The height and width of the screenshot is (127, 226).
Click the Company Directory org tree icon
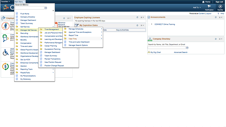(150, 39)
